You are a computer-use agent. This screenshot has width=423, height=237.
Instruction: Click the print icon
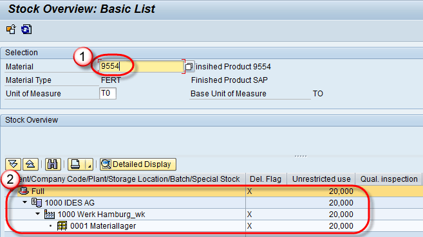[75, 164]
